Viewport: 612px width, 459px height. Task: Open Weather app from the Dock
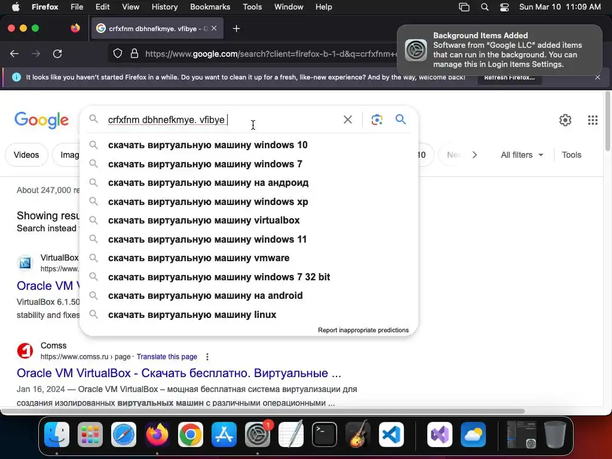[x=473, y=434]
